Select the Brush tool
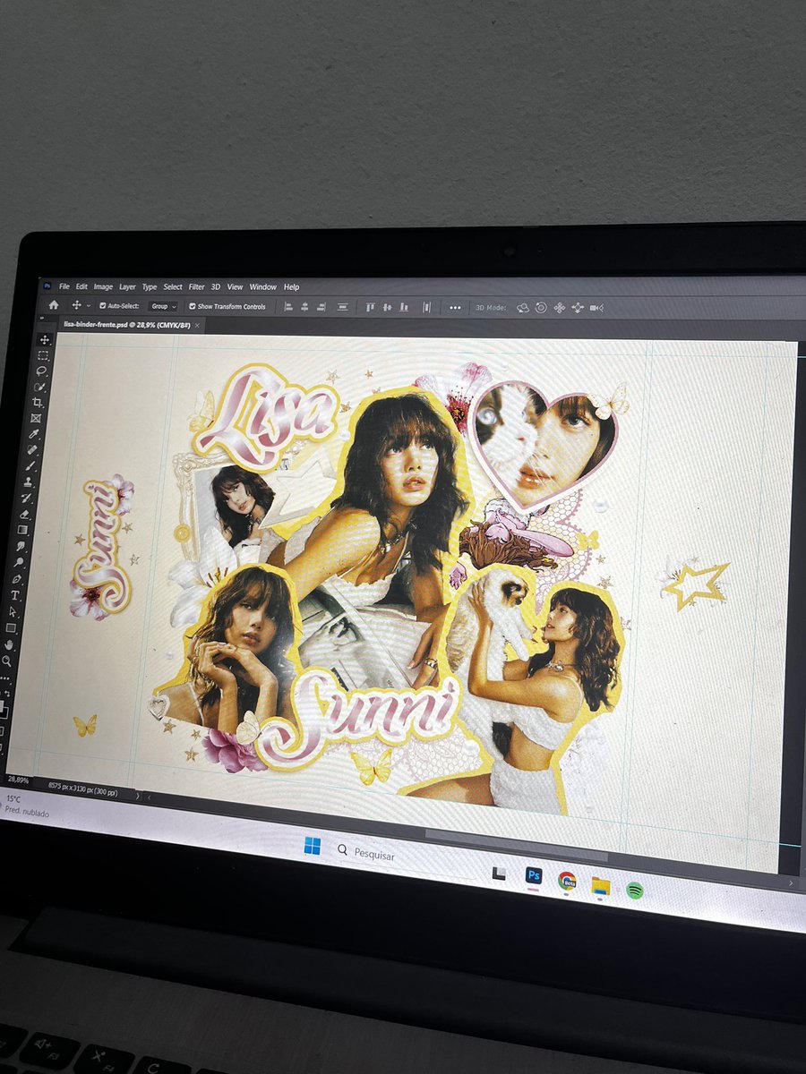Image resolution: width=806 pixels, height=1074 pixels. pyautogui.click(x=30, y=465)
